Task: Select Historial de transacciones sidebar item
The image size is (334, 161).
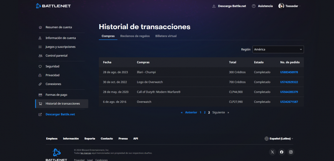Action: point(61,103)
